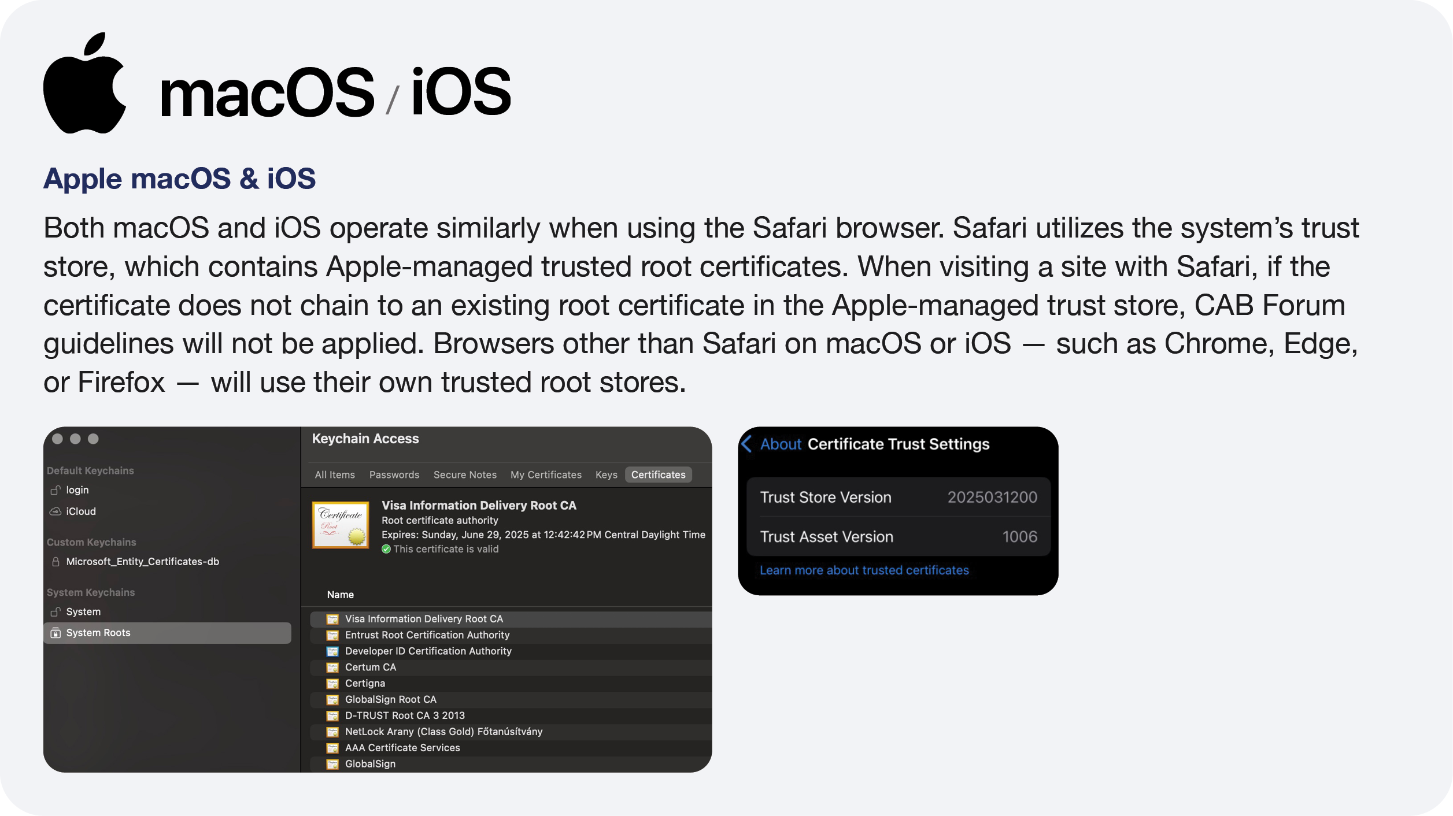Image resolution: width=1453 pixels, height=816 pixels.
Task: Click the lock icon beside the login keychain
Action: [56, 490]
